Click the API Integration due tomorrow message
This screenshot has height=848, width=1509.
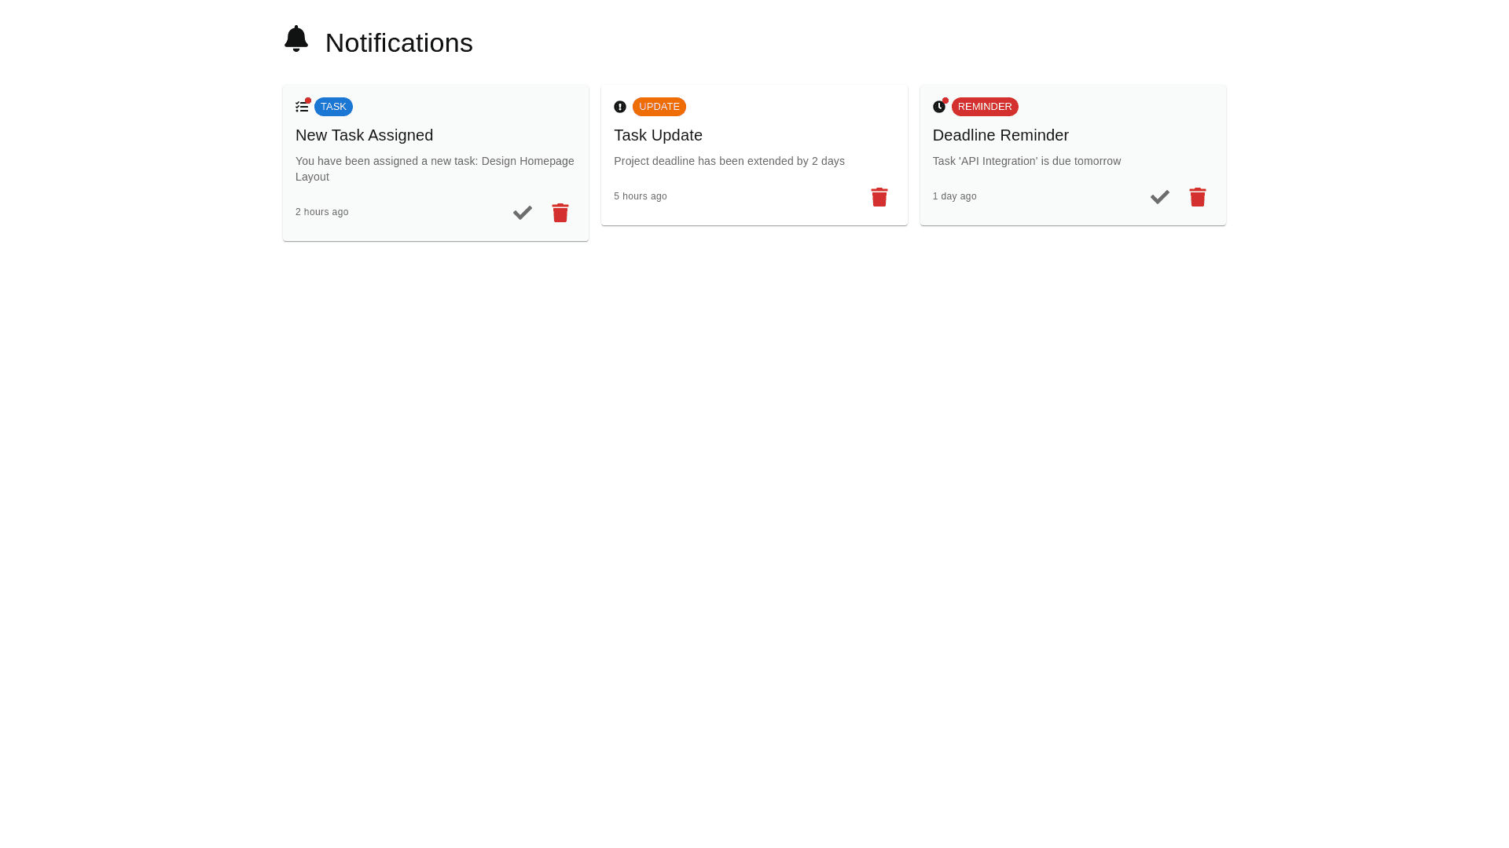click(x=1026, y=161)
